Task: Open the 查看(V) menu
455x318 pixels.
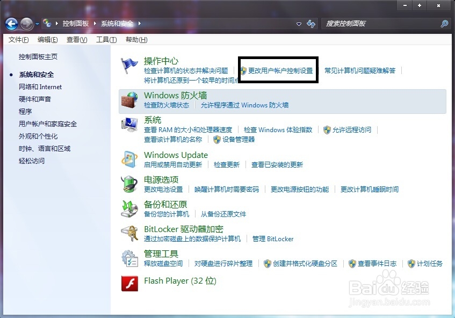Action: coord(77,40)
